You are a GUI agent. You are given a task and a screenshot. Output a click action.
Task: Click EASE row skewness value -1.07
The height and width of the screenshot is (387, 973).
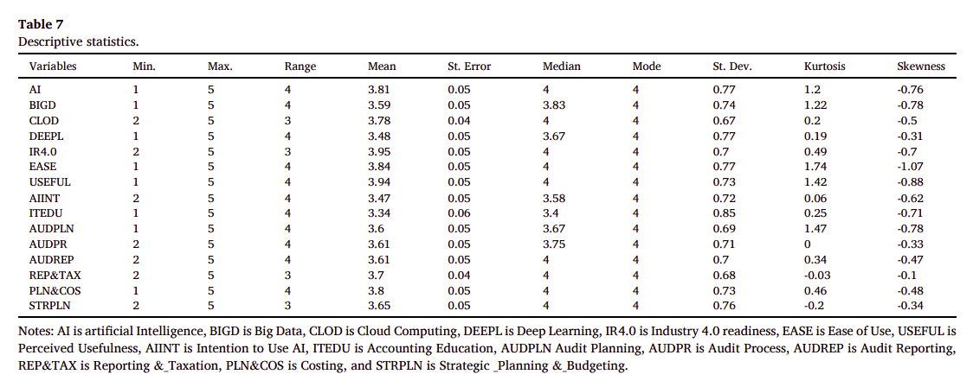(910, 167)
